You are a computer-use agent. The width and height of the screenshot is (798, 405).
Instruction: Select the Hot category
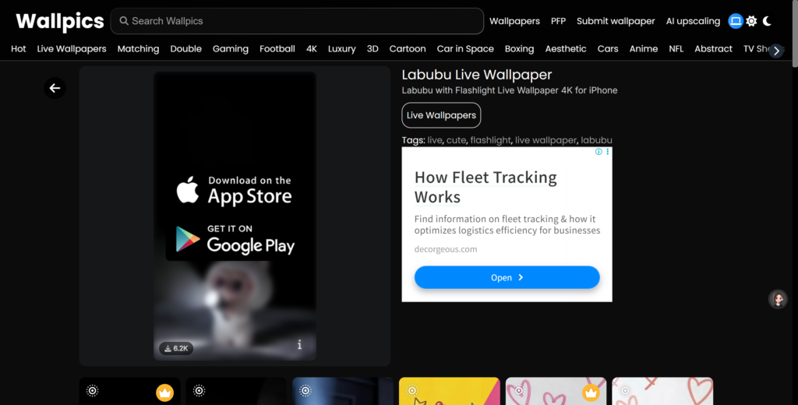point(19,49)
